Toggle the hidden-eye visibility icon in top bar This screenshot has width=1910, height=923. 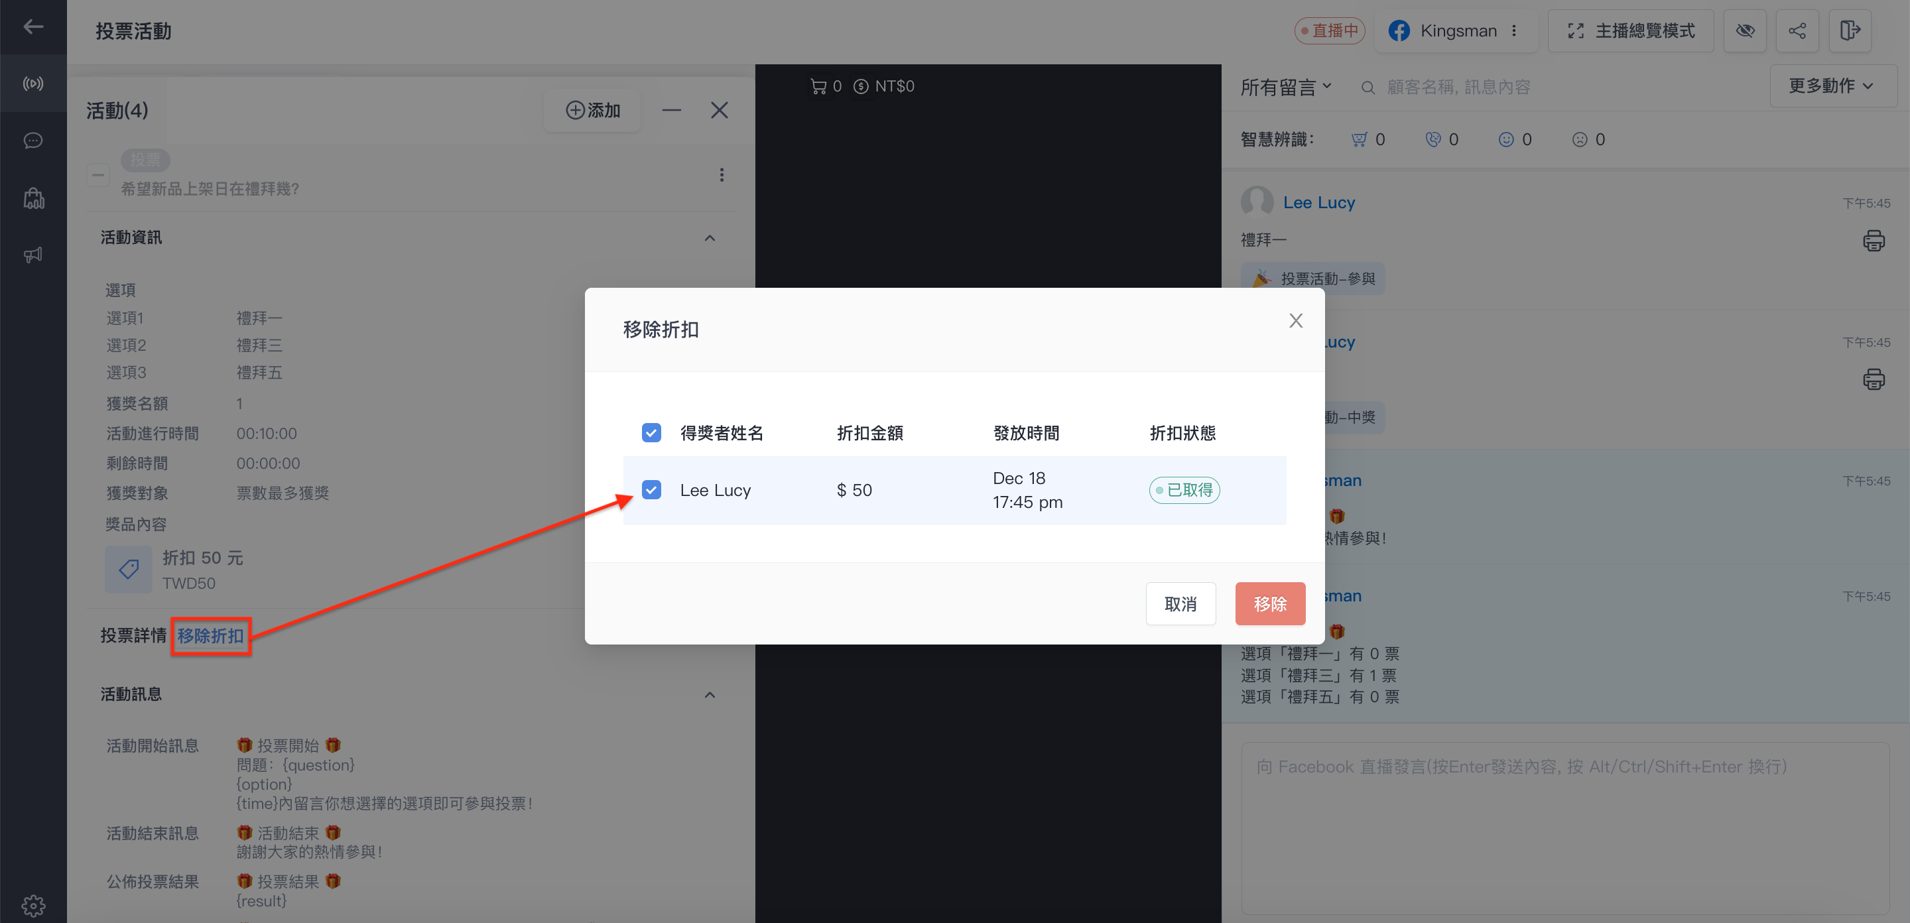coord(1745,31)
